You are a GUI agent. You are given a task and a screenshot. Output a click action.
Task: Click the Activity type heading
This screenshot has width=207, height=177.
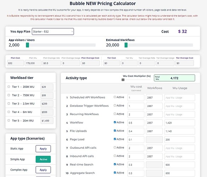76,78
